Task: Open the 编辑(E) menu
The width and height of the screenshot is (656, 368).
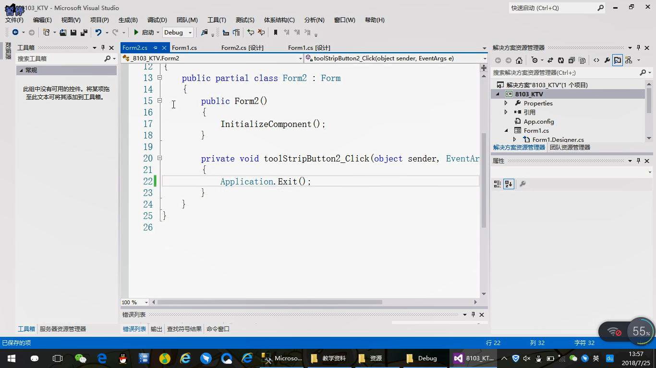Action: [42, 20]
